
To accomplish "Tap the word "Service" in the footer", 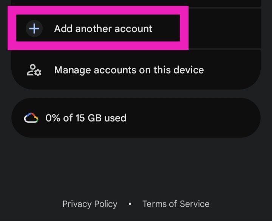I will 194,204.
